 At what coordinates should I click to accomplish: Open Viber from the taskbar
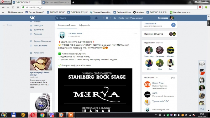coord(52,115)
